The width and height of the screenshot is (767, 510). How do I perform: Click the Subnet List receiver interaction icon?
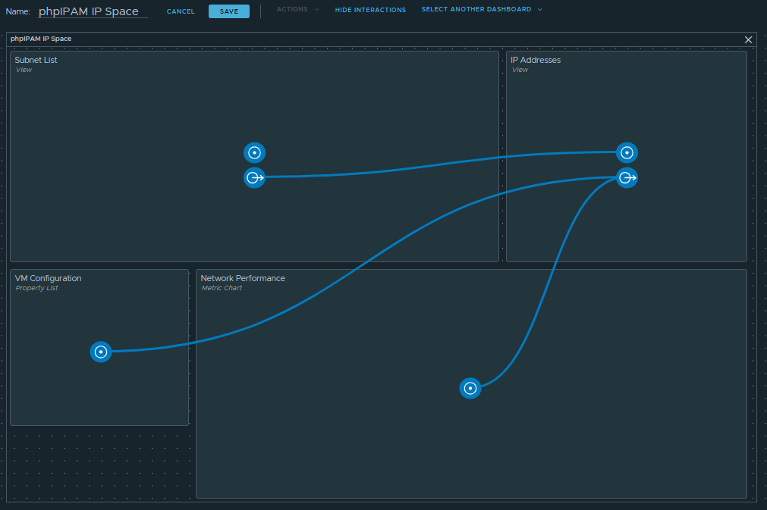tap(255, 152)
